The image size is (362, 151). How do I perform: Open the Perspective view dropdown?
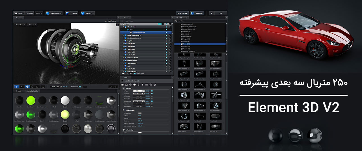[x=20, y=25]
